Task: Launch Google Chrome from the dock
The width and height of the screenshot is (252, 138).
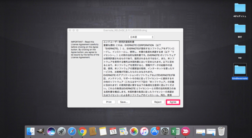Action: point(82,131)
